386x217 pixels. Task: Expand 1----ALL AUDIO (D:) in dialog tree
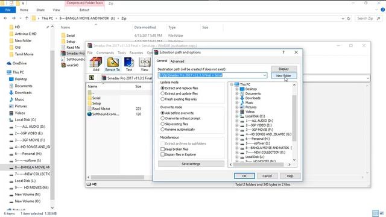click(x=237, y=121)
